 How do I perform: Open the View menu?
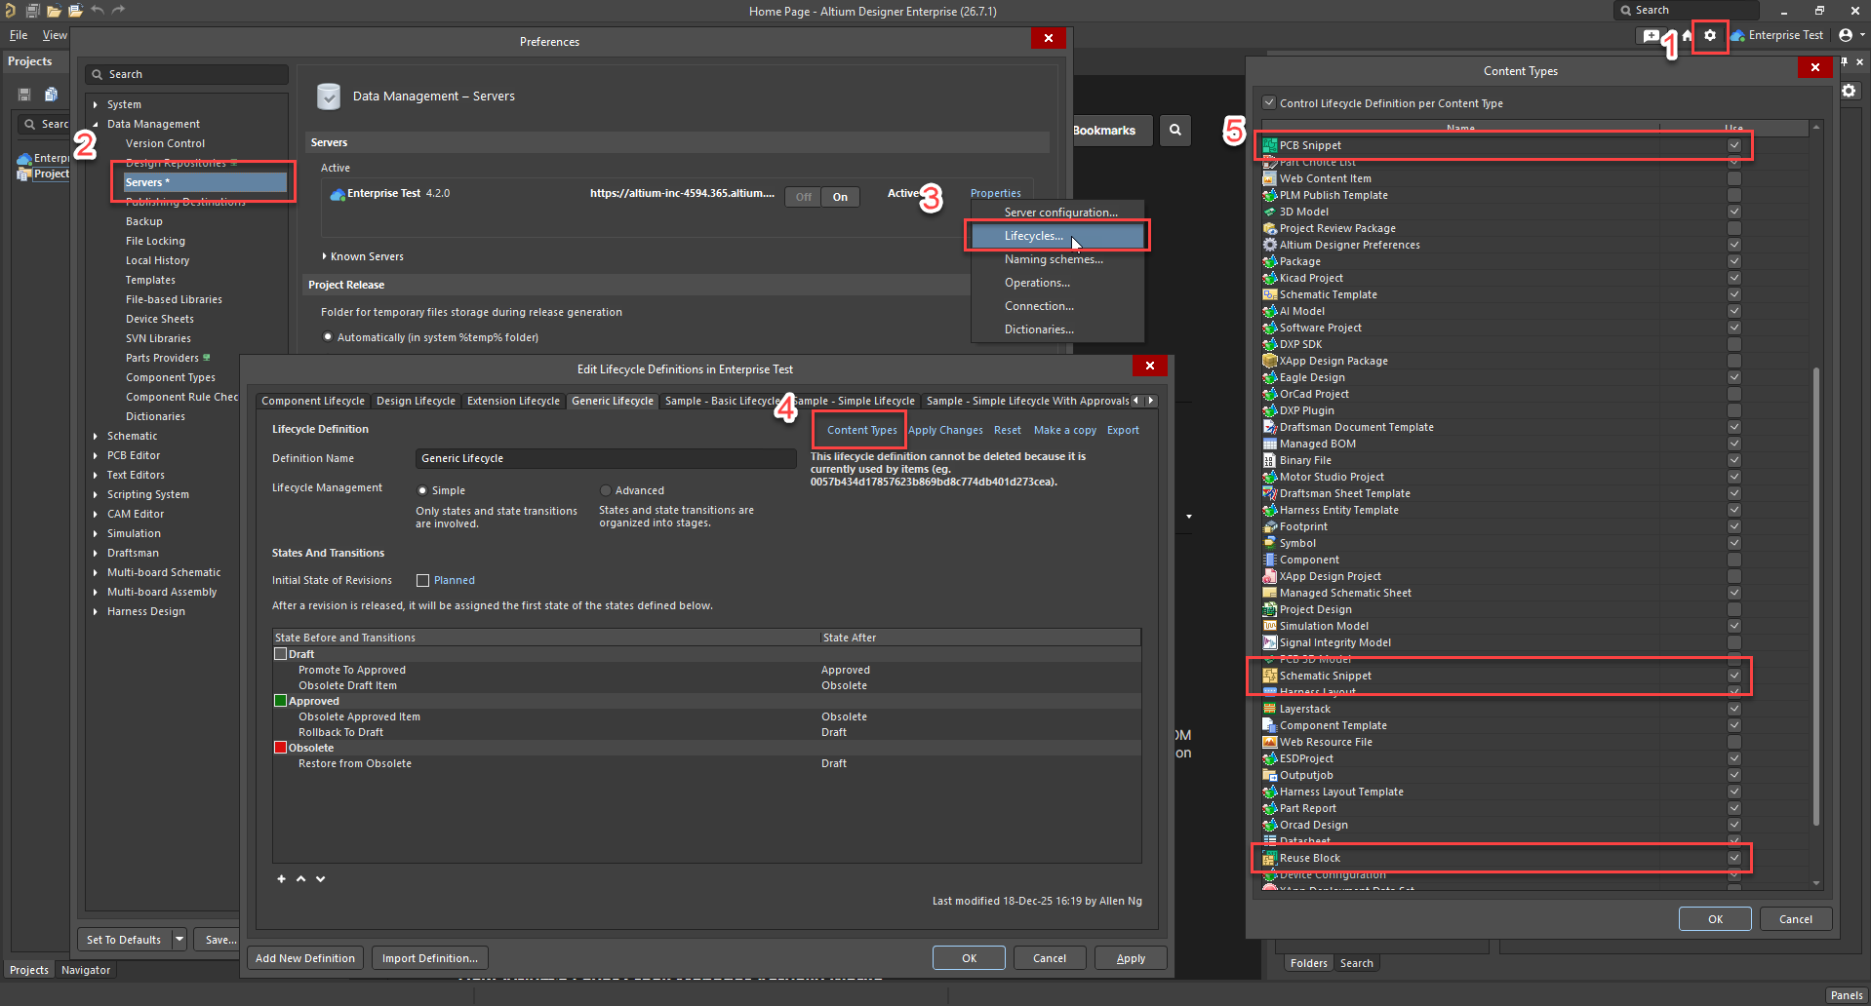pyautogui.click(x=55, y=35)
